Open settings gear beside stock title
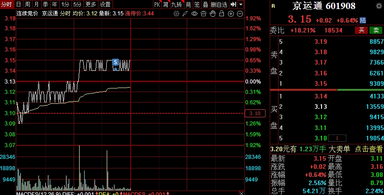Viewport: 384px width, 195px height. point(379,6)
